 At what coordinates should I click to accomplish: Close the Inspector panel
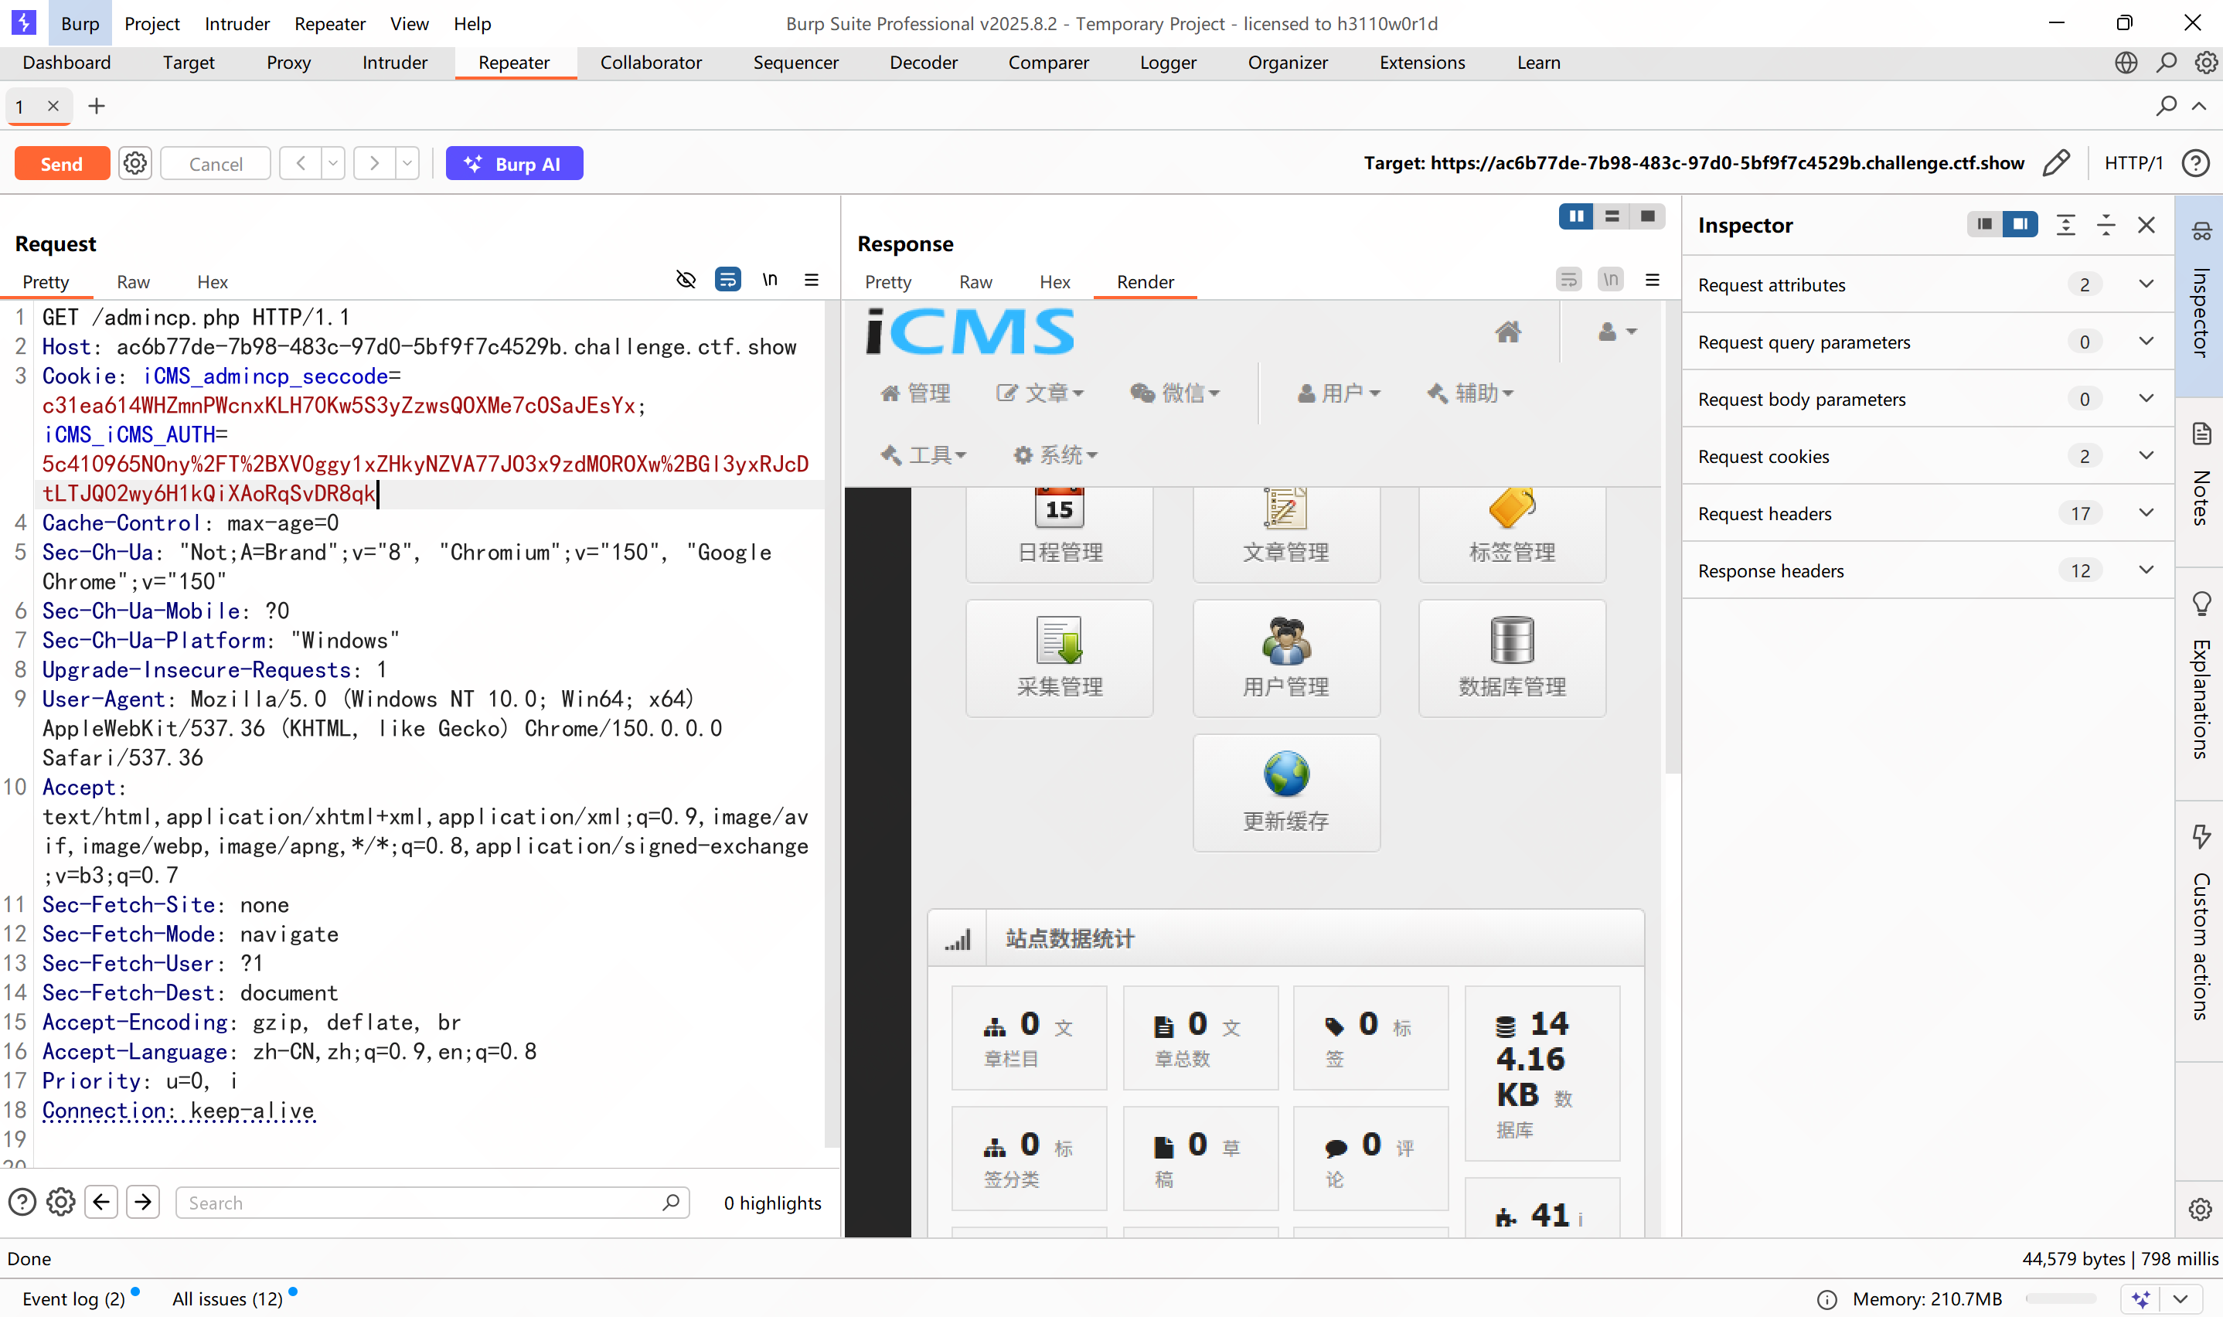coord(2146,226)
